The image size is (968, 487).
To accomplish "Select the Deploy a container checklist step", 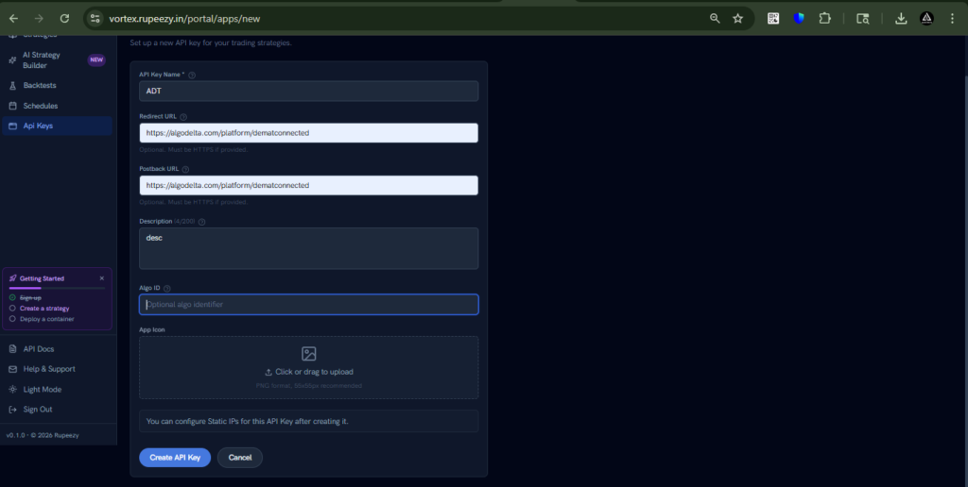I will [46, 319].
